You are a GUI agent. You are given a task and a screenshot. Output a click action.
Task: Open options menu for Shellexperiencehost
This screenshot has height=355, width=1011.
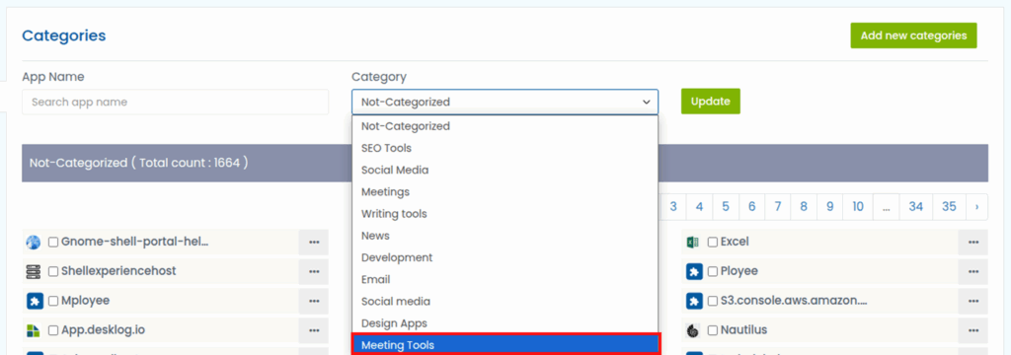[x=314, y=272]
